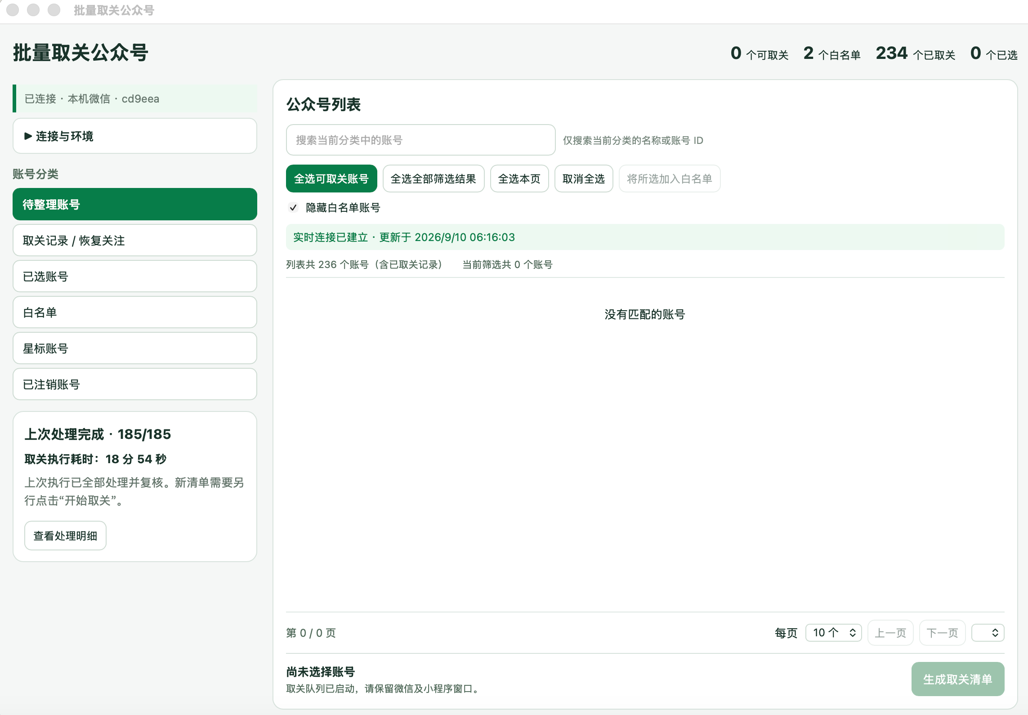Switch to 已选账号 category
The image size is (1028, 715).
(134, 276)
